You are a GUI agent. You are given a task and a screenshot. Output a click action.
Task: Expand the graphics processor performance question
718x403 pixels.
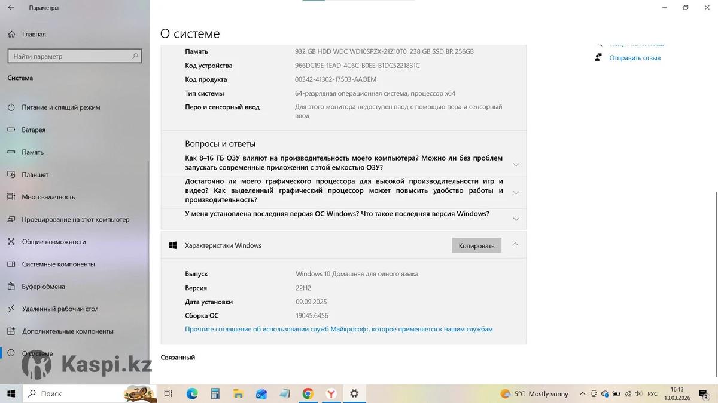[x=516, y=192]
